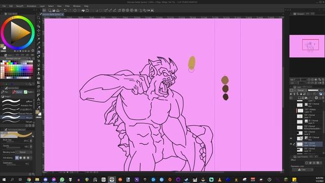325x183 pixels.
Task: Select fourth anti-aliasing level option
Action: tap(28, 158)
